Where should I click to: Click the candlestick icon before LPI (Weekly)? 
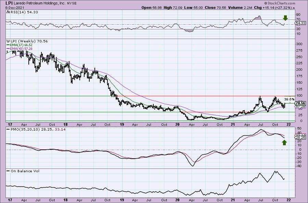8,41
